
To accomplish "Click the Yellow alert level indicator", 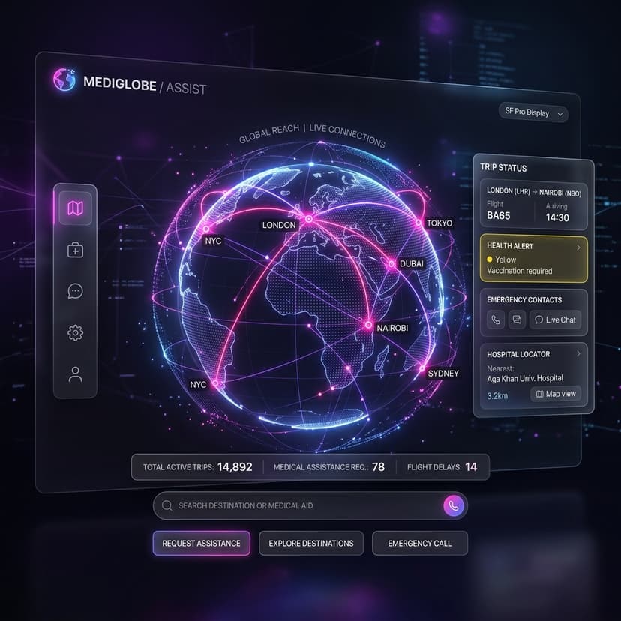I will click(502, 259).
